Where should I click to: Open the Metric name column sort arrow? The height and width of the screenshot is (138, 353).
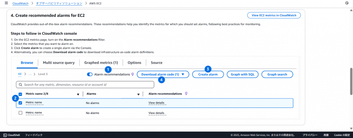tap(78, 94)
